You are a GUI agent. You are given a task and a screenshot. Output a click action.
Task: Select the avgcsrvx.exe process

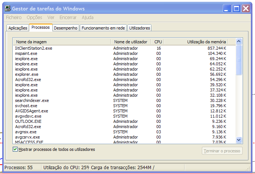[124, 137]
